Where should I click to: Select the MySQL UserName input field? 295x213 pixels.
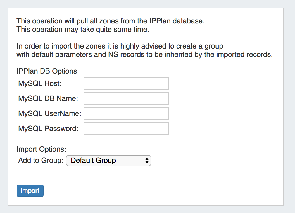tap(126, 113)
